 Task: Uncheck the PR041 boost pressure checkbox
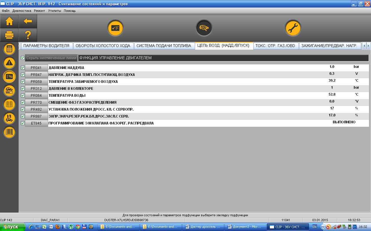pos(23,68)
